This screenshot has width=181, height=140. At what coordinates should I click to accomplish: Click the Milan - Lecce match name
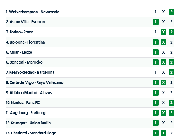[19, 52]
